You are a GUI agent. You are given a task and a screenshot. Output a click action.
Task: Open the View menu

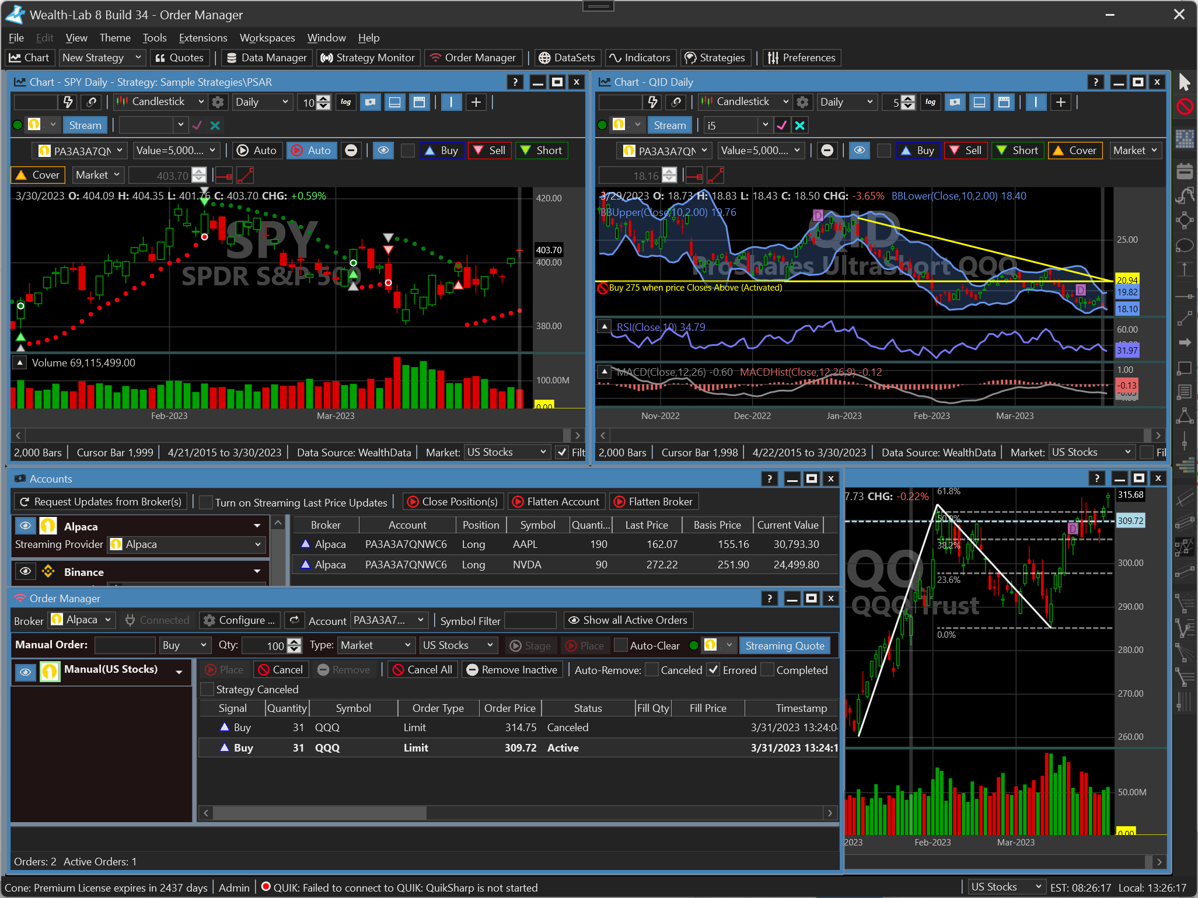76,38
